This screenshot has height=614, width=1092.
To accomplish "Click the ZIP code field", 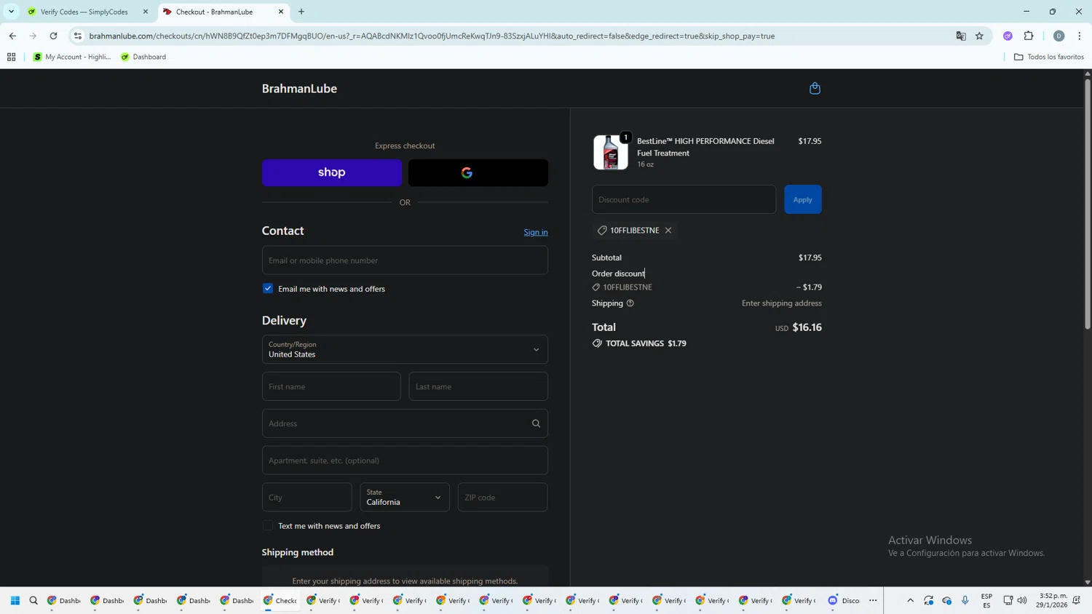I will (x=503, y=498).
